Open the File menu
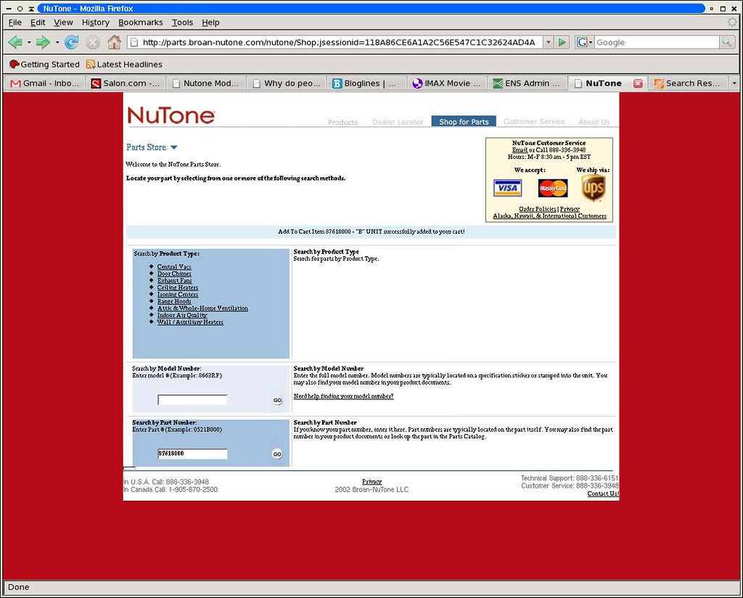Viewport: 743px width, 598px height. point(15,22)
